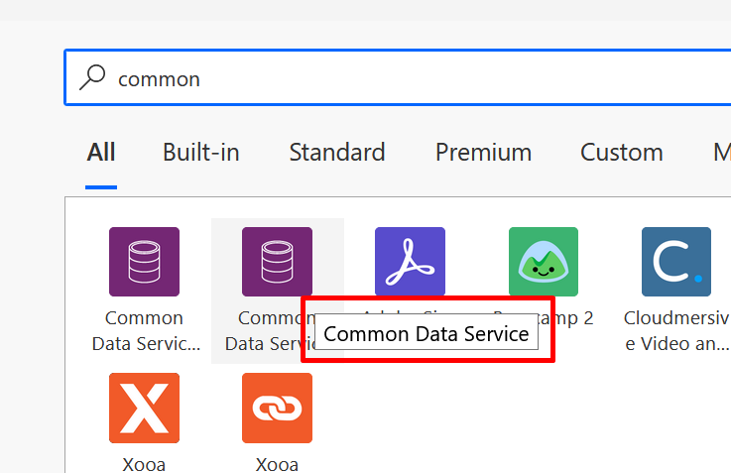Switch to the All tab
The height and width of the screenshot is (473, 731).
tap(101, 153)
